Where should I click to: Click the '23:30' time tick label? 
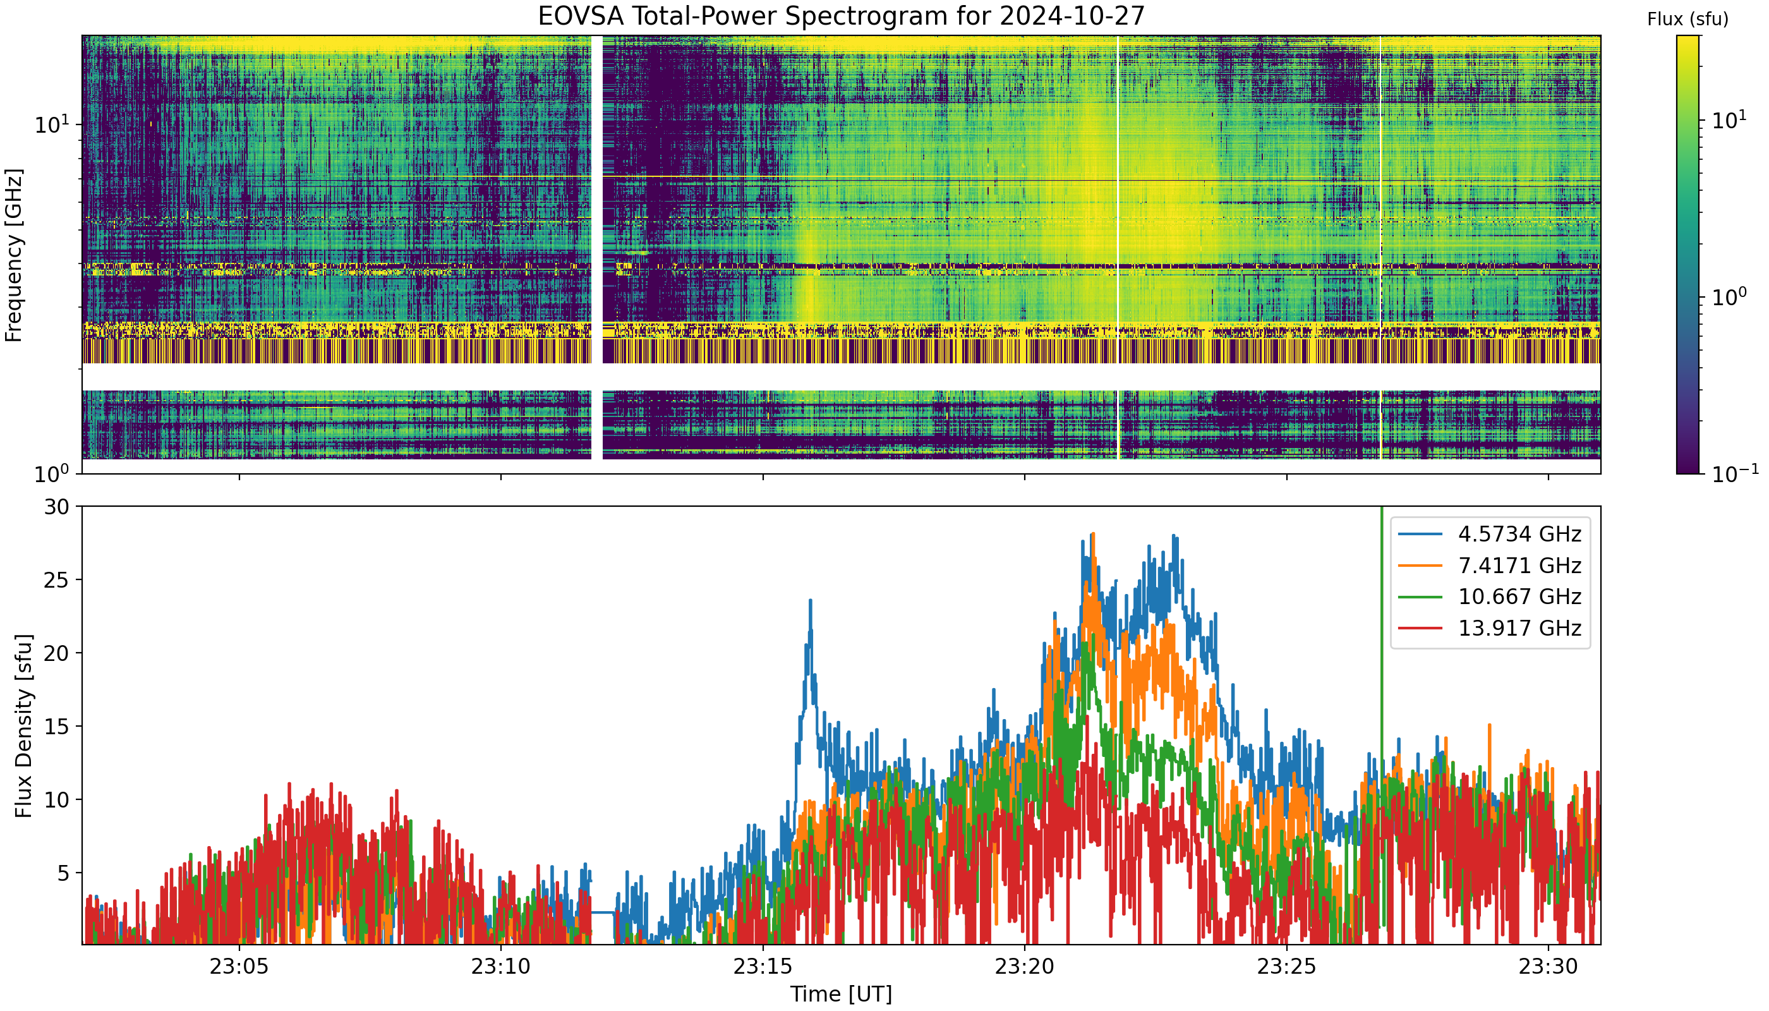(x=1549, y=967)
